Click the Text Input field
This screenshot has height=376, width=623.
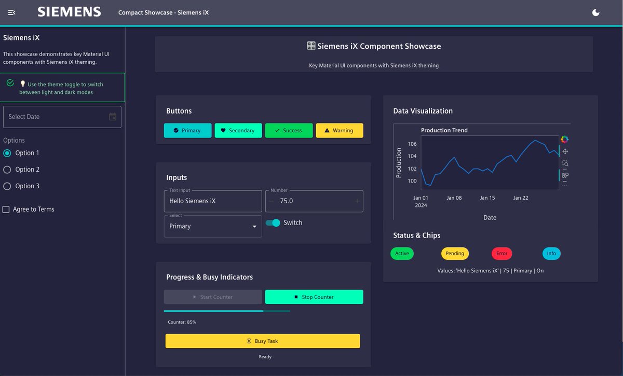click(213, 201)
